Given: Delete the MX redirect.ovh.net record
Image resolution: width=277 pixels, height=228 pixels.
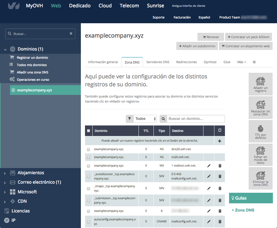Looking at the screenshot, I should click(220, 165).
